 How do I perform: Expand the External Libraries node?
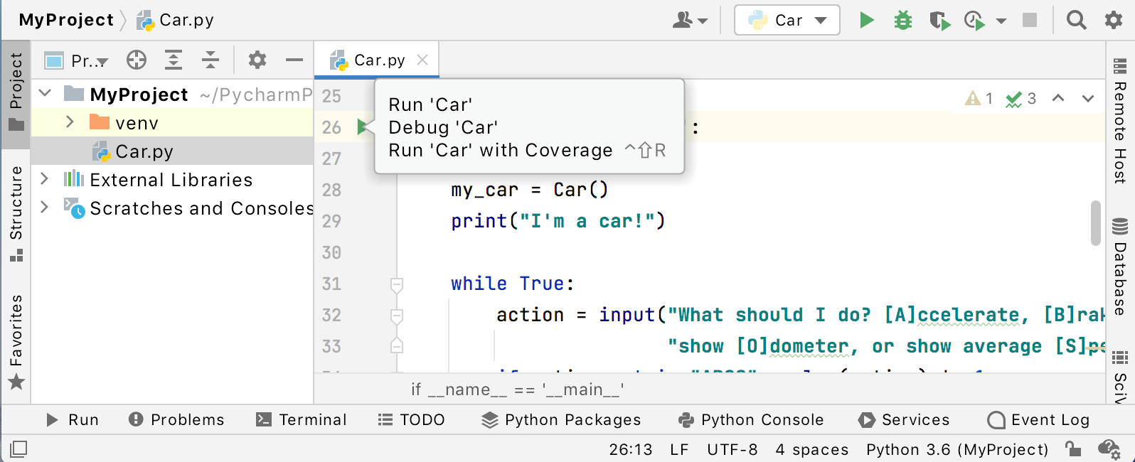(x=44, y=179)
